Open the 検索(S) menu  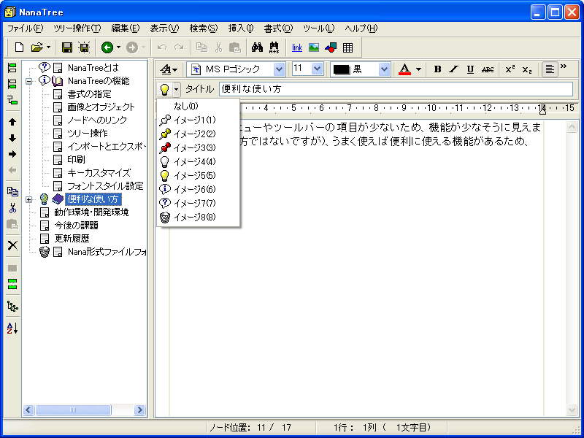204,28
